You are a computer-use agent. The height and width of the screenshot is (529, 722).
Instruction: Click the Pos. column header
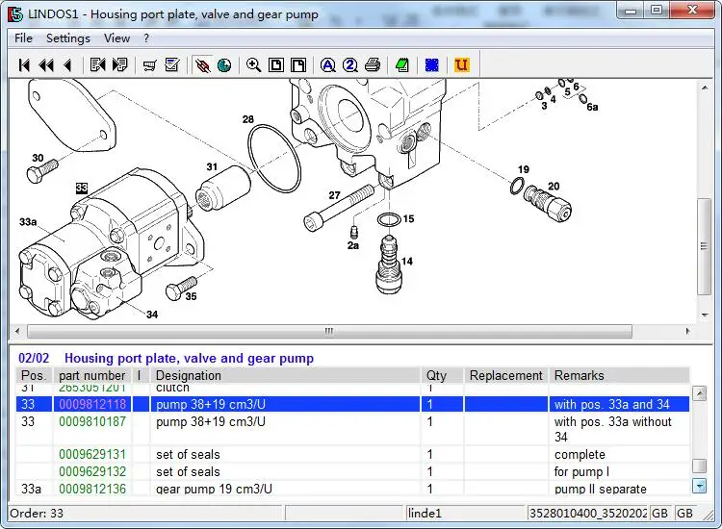coord(34,375)
